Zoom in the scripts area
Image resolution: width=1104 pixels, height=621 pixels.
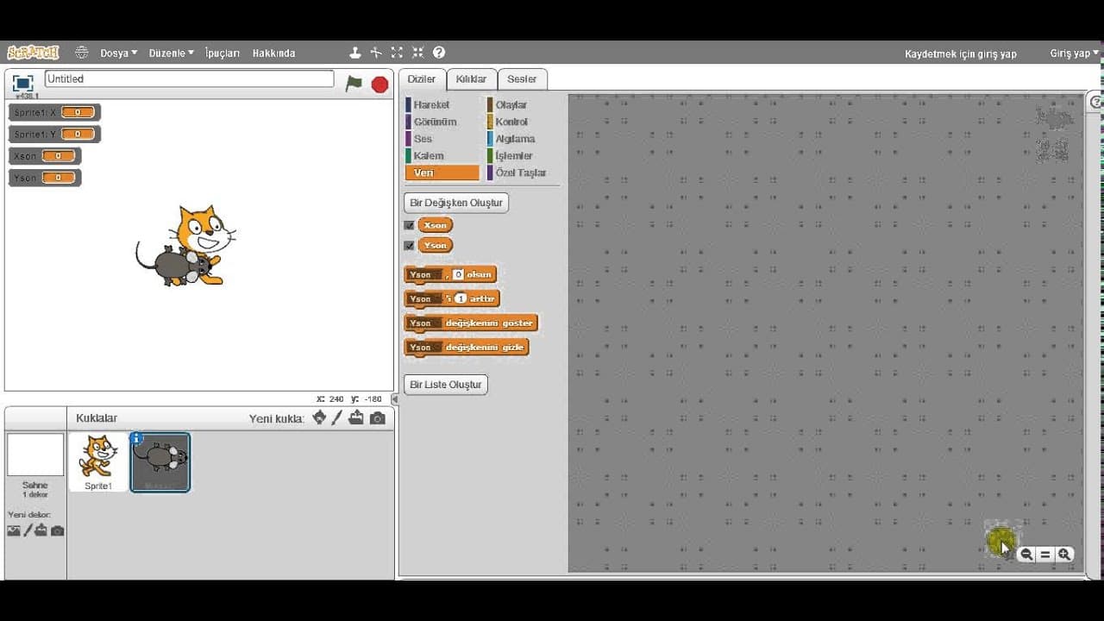pos(1064,555)
